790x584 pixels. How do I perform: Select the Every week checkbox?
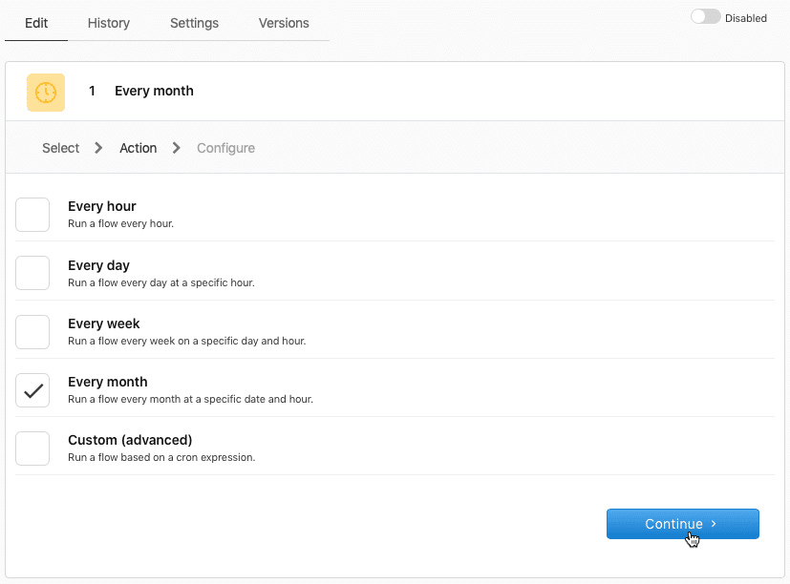[32, 331]
